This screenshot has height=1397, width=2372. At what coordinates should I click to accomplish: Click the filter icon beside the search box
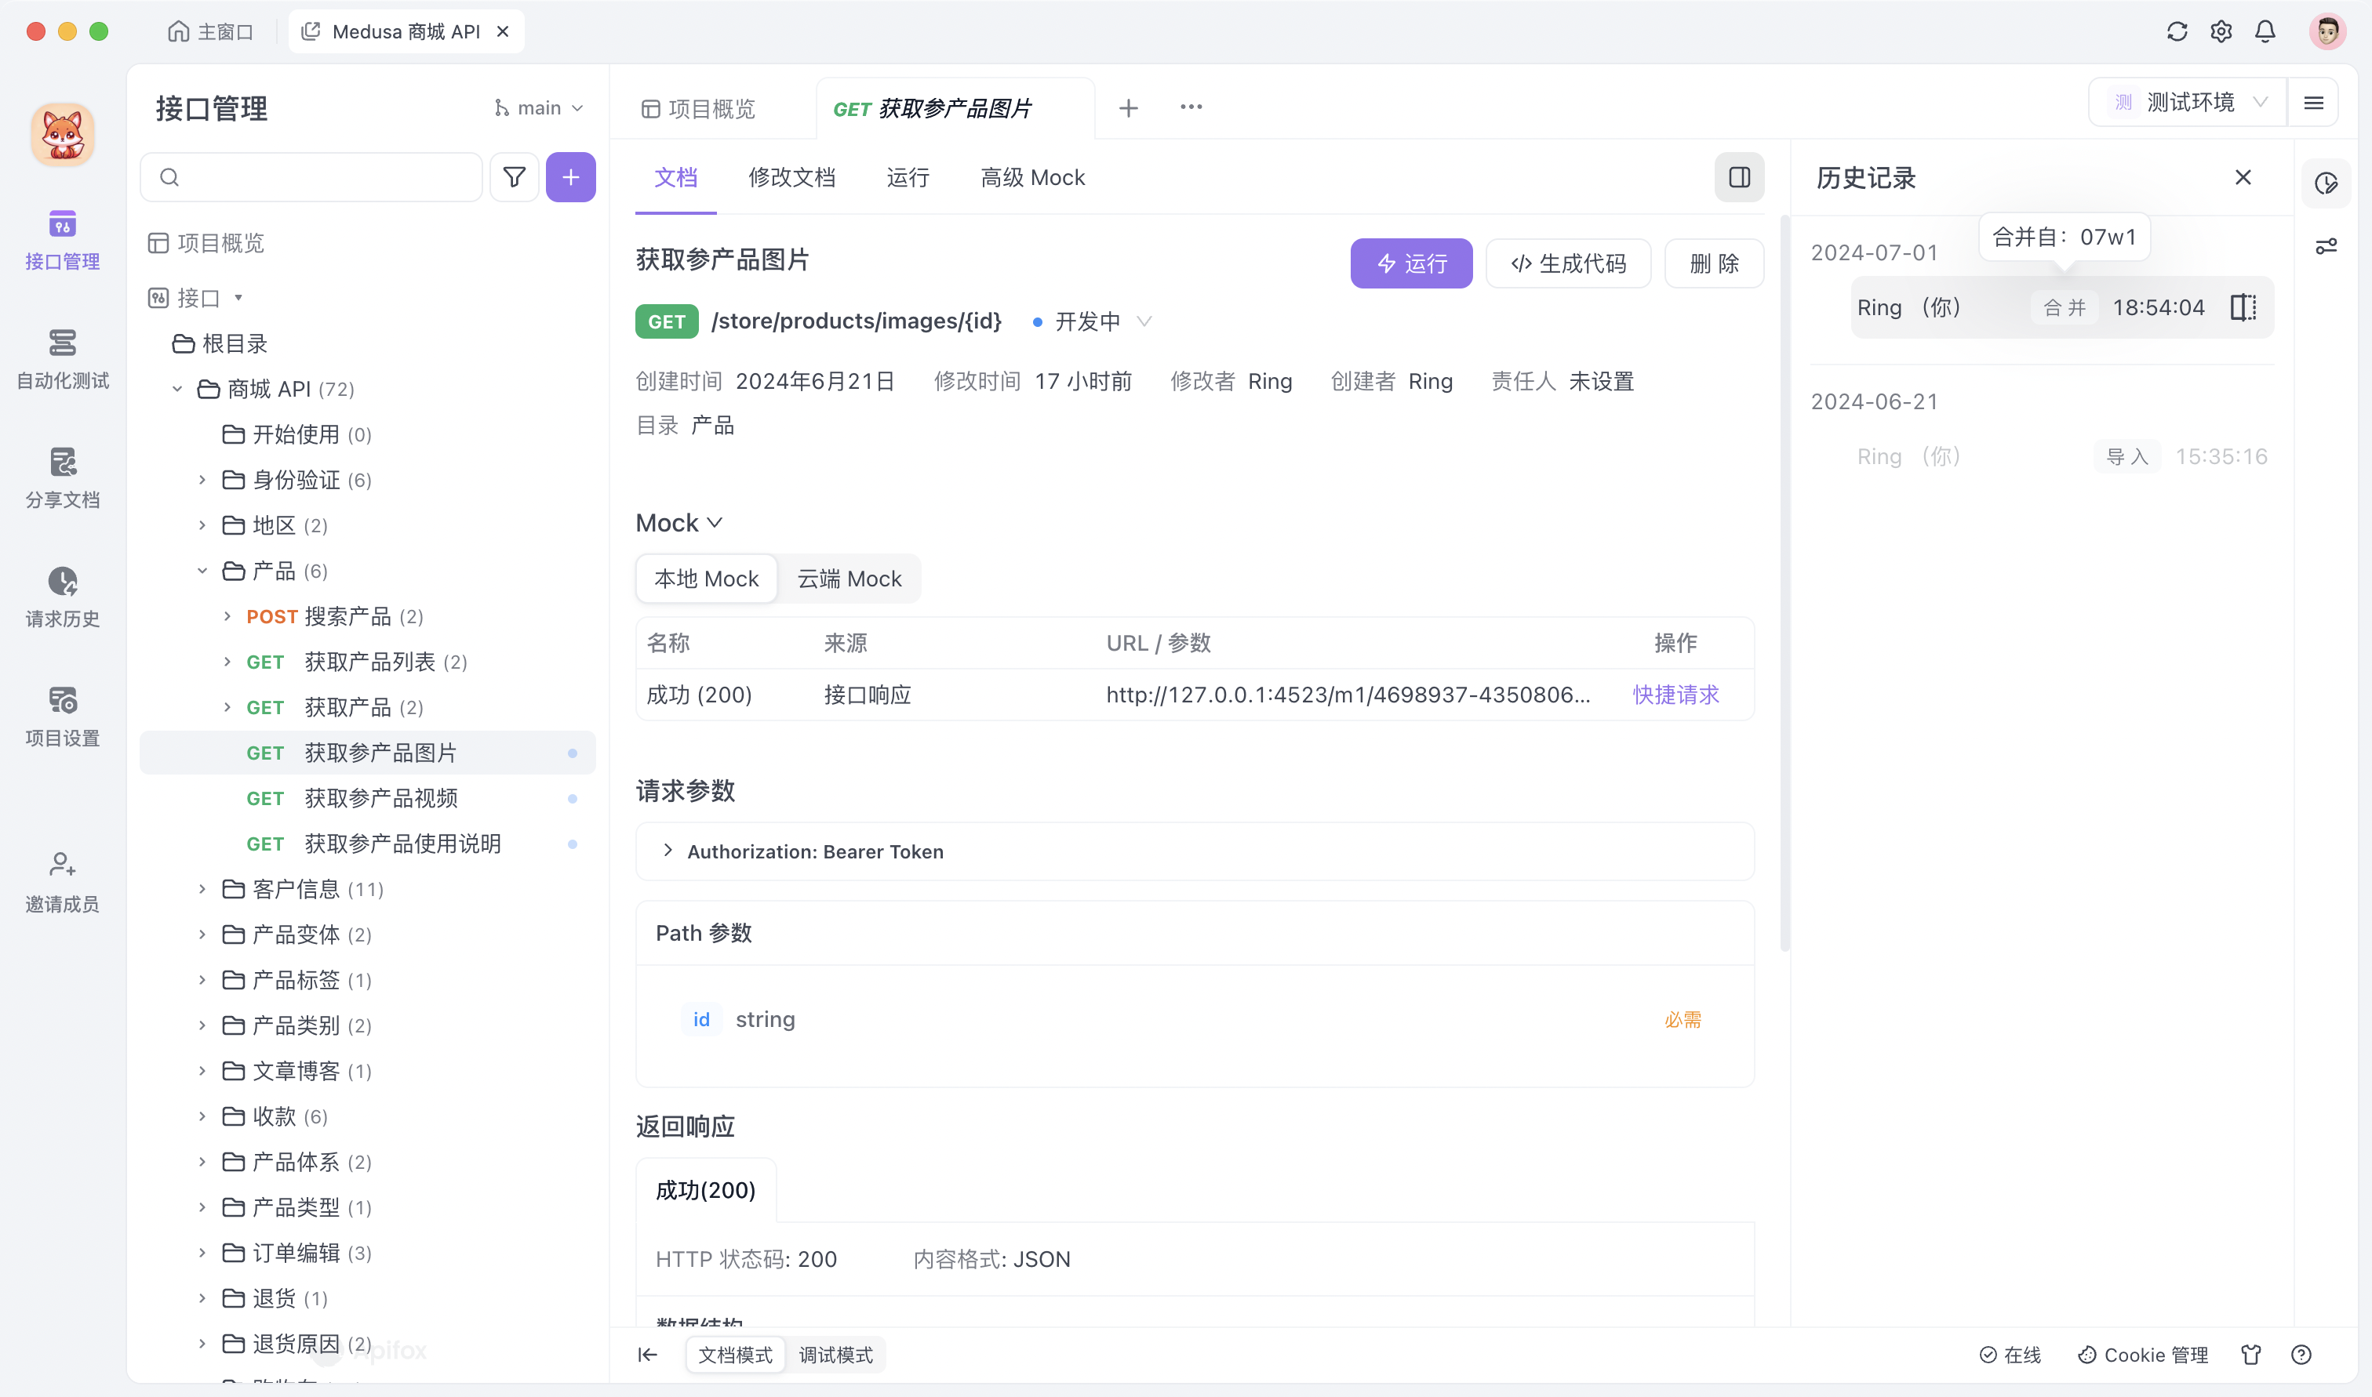[x=514, y=177]
